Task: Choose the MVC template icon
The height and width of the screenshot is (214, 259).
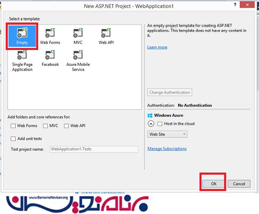Action: click(78, 33)
